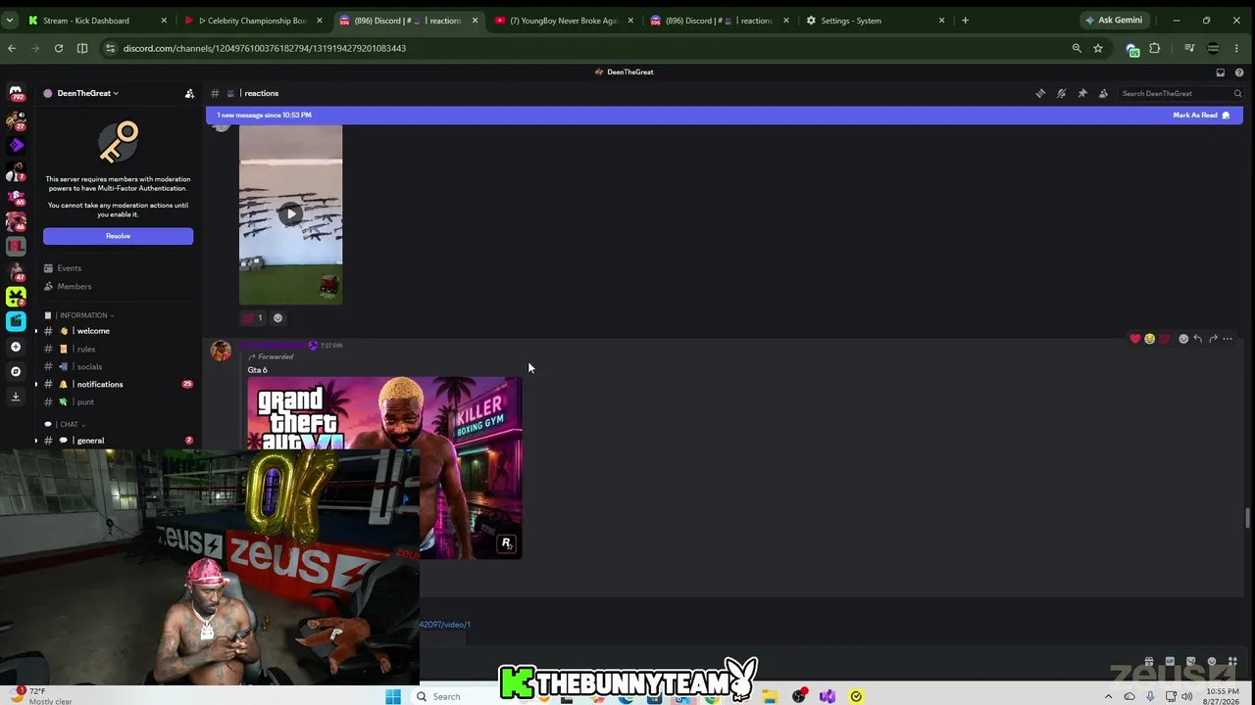
Task: Open Discover servers compass icon
Action: tap(16, 371)
